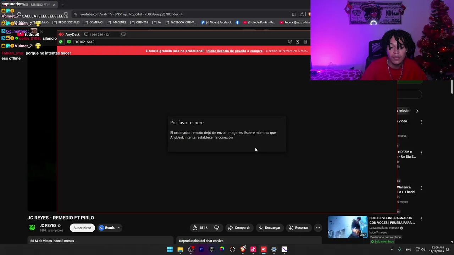The image size is (454, 255).
Task: Expand the Remix dropdown arrow
Action: point(119,228)
